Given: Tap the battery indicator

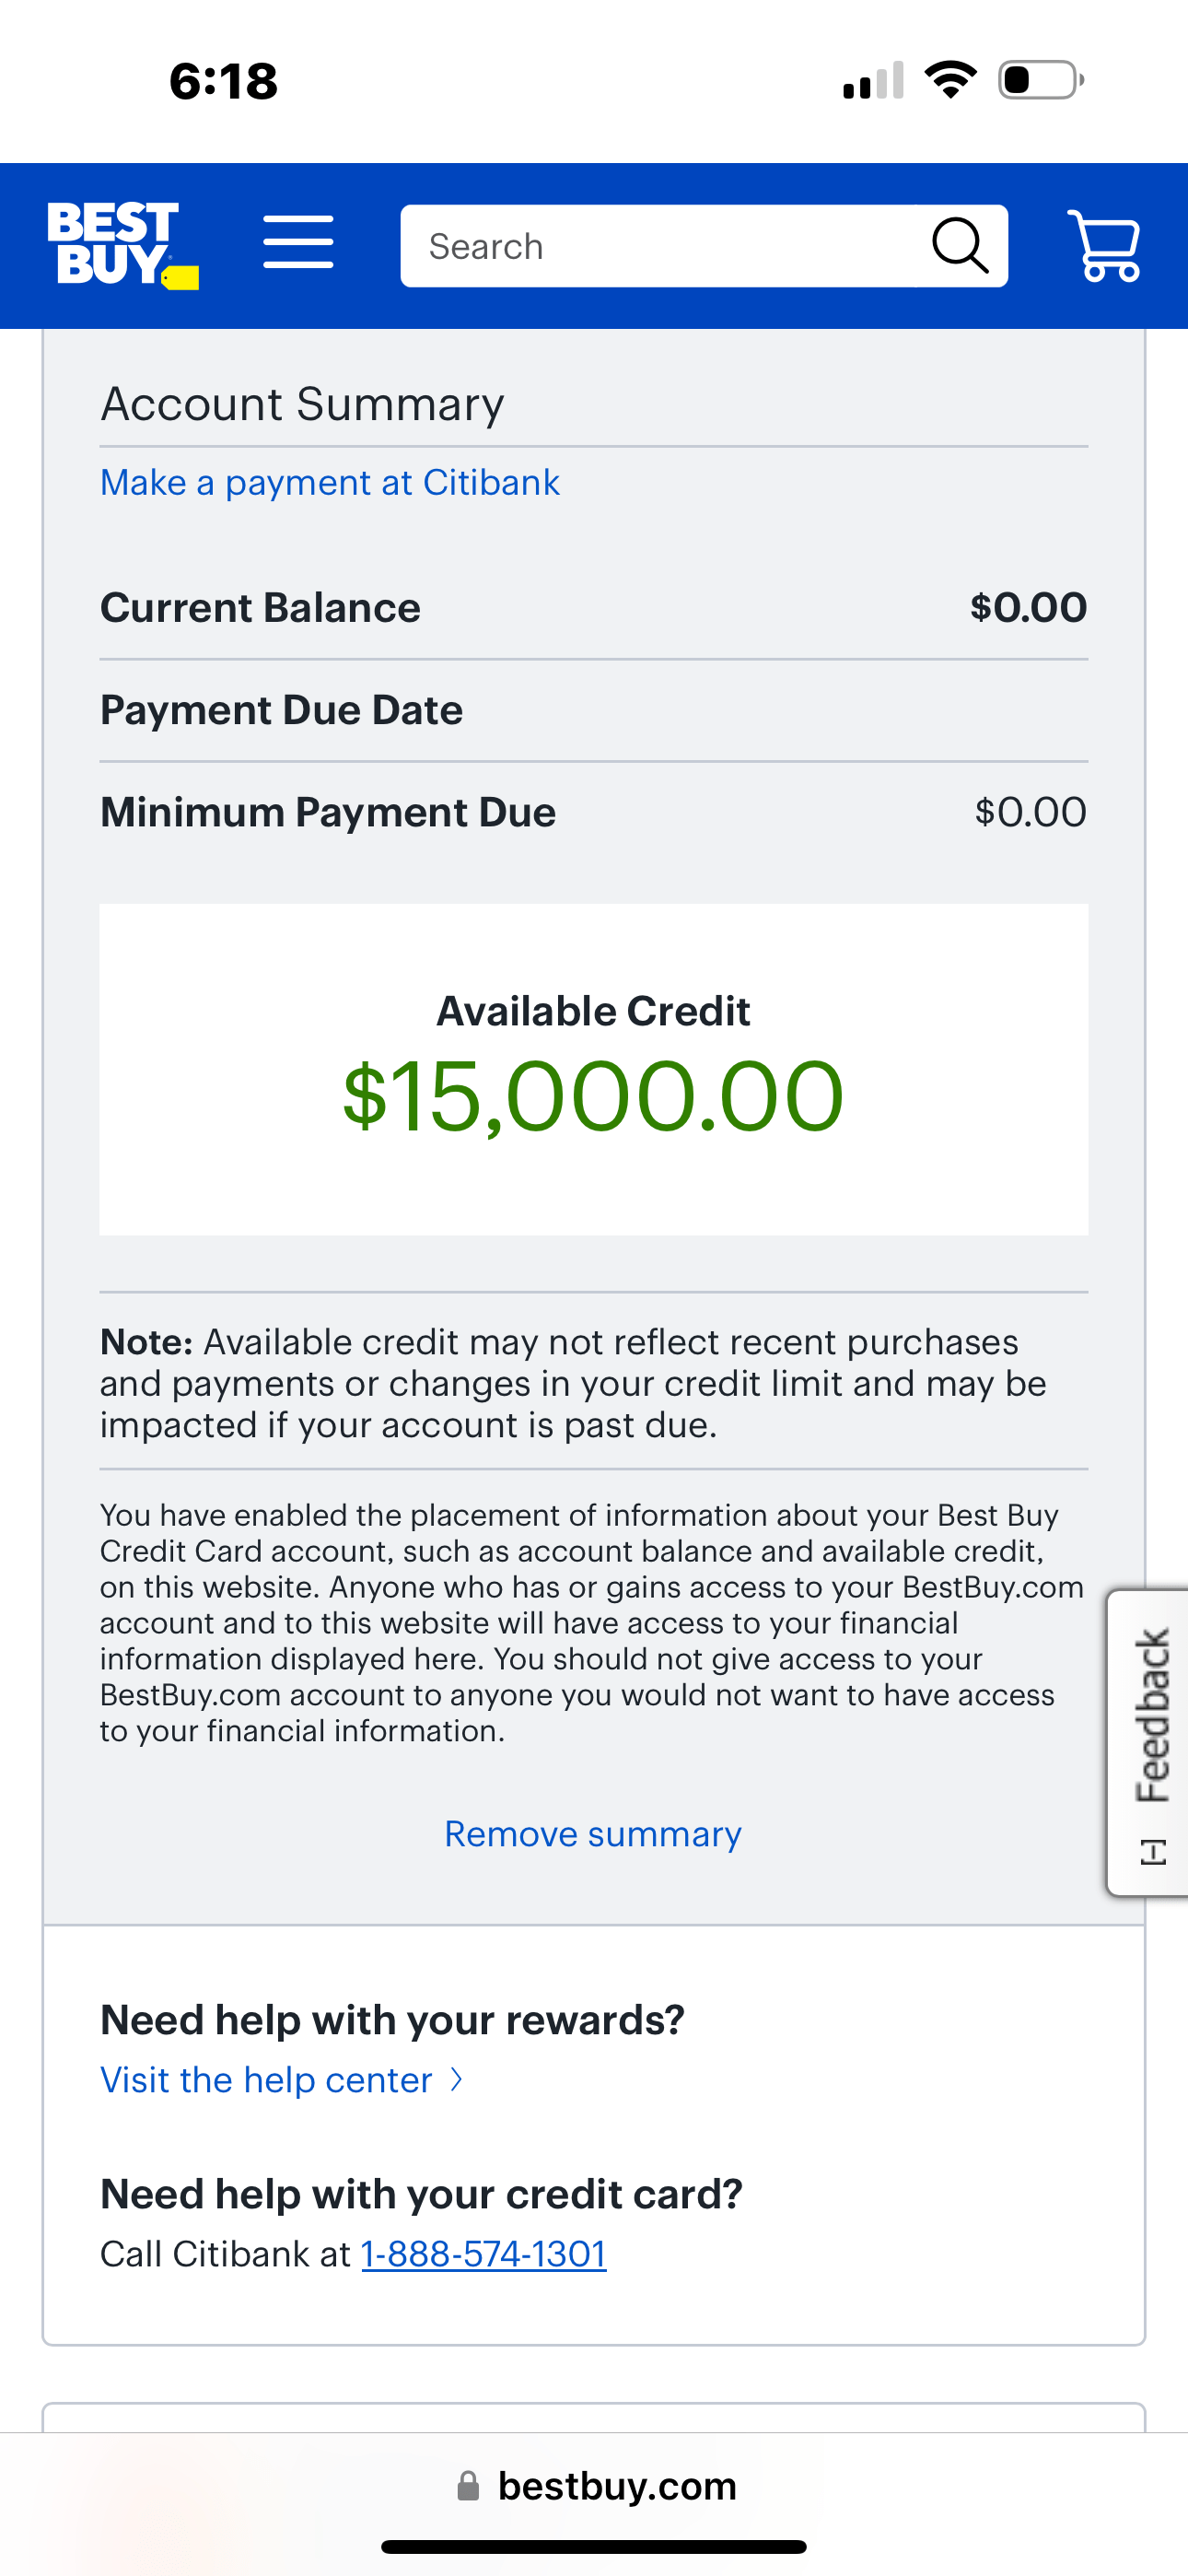Looking at the screenshot, I should click(1035, 80).
